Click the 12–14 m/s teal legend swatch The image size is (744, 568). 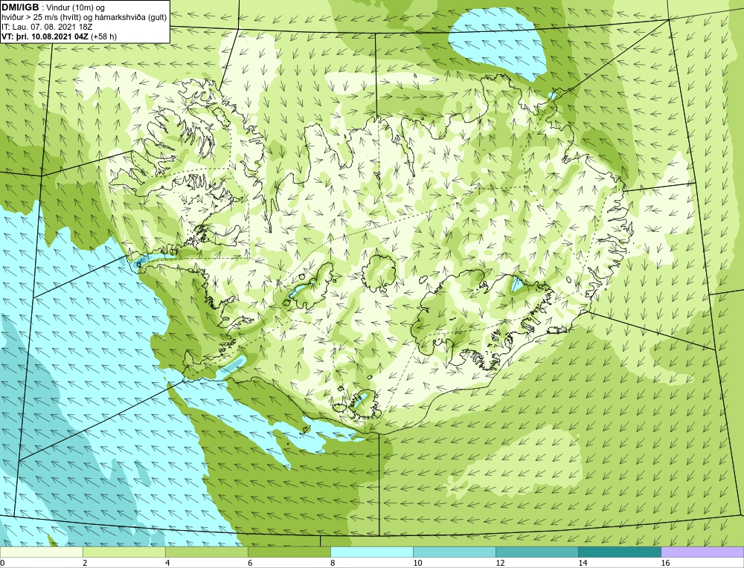pos(536,552)
